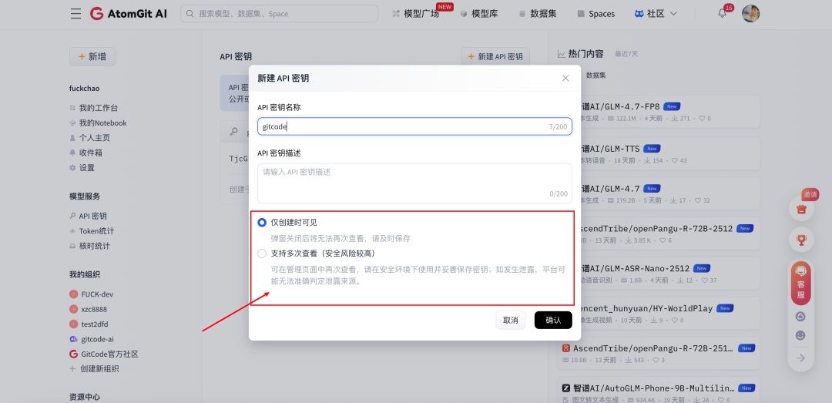
Task: Open Token统计 in the sidebar
Action: [x=92, y=231]
